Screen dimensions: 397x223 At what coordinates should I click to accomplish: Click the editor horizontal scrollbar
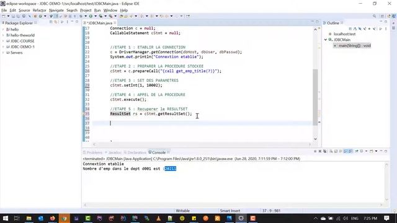(202, 144)
